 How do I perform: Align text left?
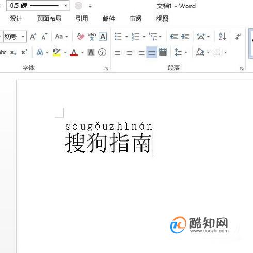pyautogui.click(x=118, y=52)
